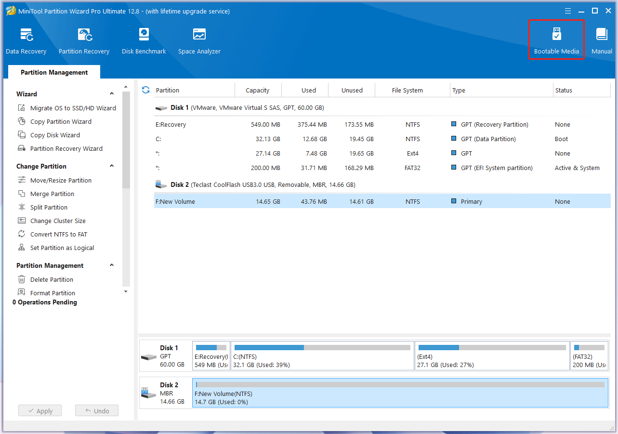
Task: Click the Delete Partition link
Action: (52, 279)
